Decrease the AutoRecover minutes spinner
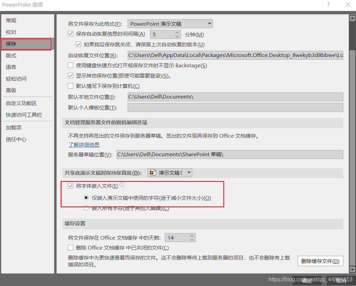 pos(177,36)
